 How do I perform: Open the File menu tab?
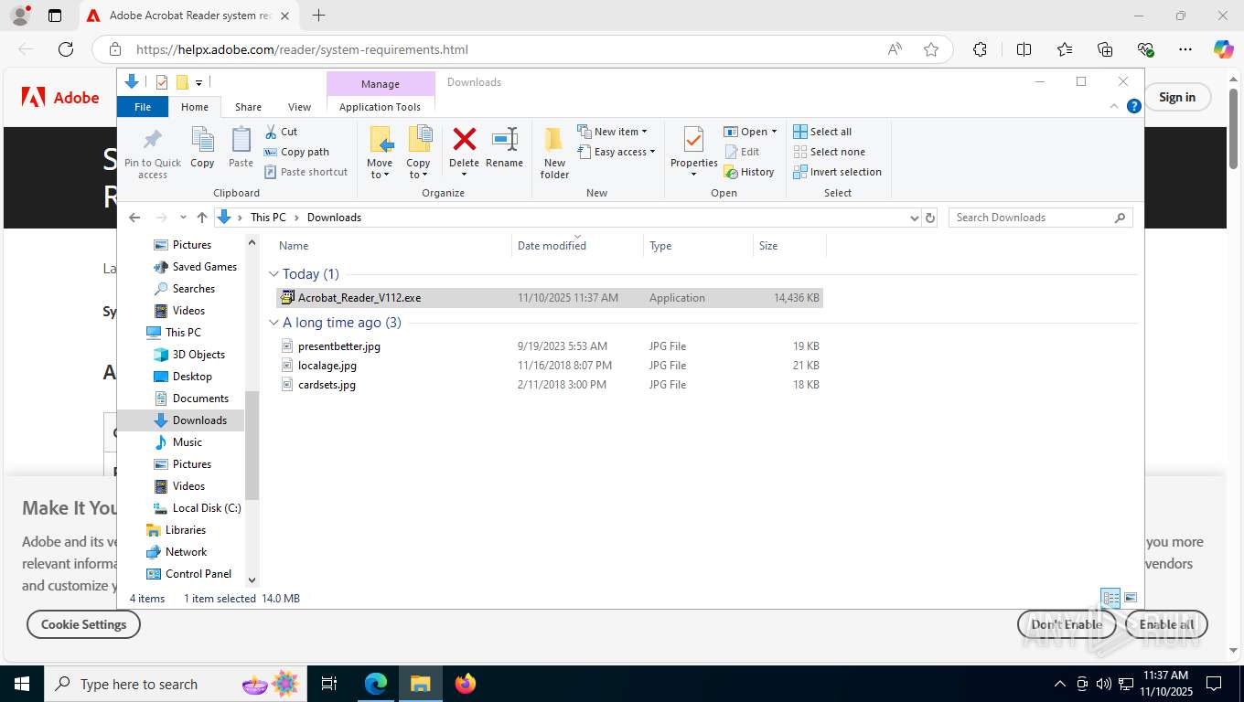coord(143,107)
